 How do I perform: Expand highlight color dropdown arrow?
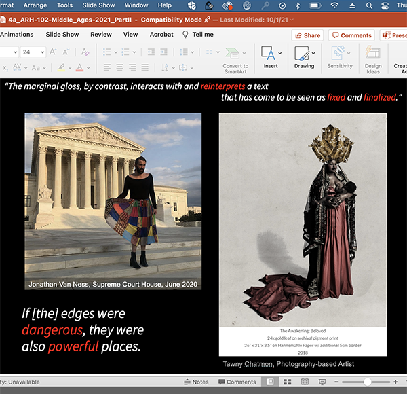click(x=70, y=68)
